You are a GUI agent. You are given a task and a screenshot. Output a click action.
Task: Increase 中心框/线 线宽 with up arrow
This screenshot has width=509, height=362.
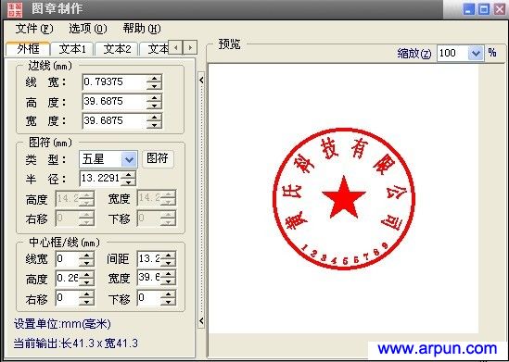86,256
